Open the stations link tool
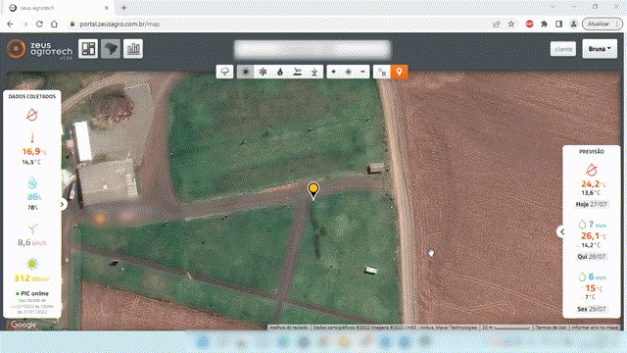This screenshot has height=353, width=627. (x=382, y=72)
